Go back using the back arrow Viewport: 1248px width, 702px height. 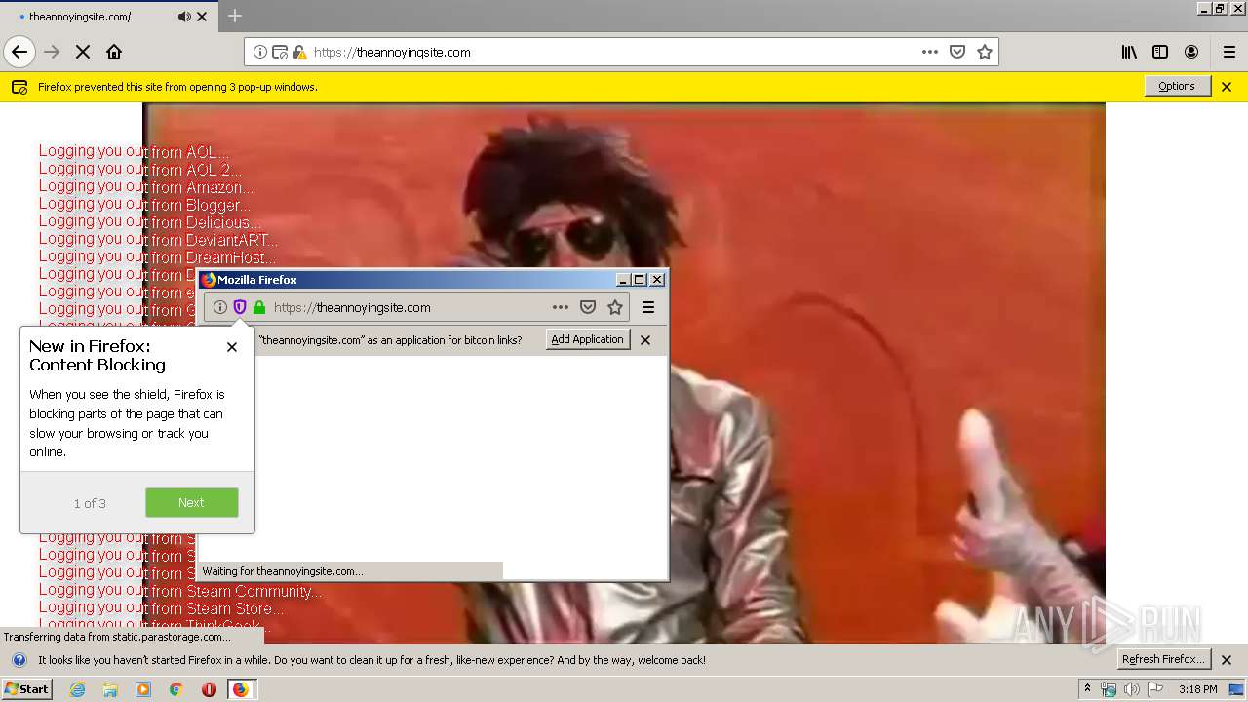[x=19, y=52]
